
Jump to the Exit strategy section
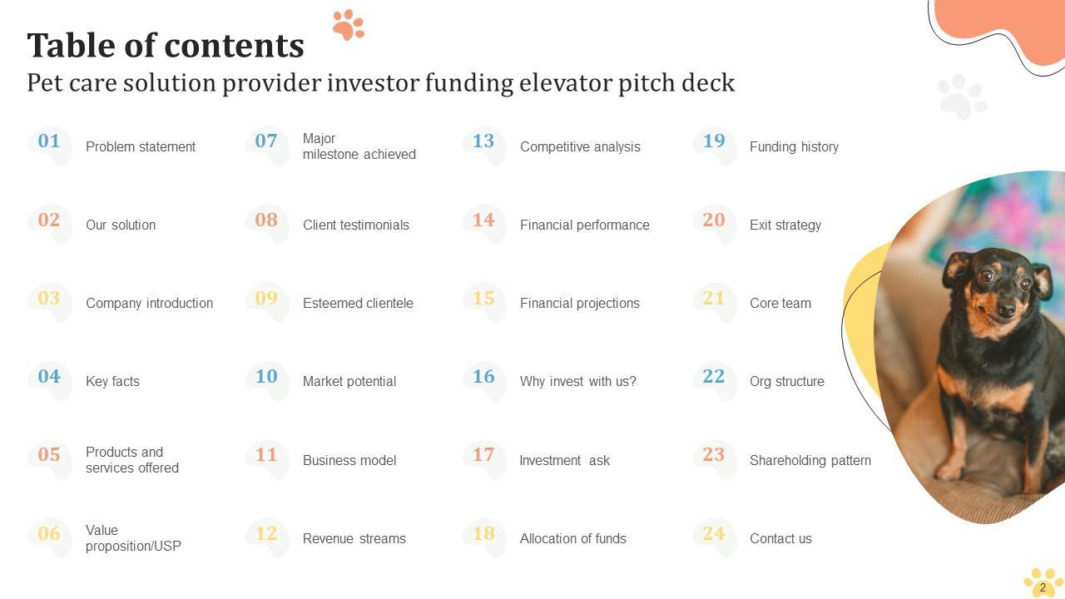click(x=785, y=225)
